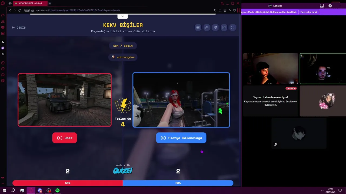Click paused stream preview tile YAYINDA

coord(271,101)
